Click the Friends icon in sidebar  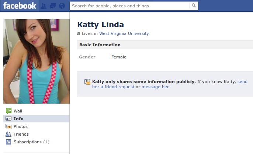8,134
